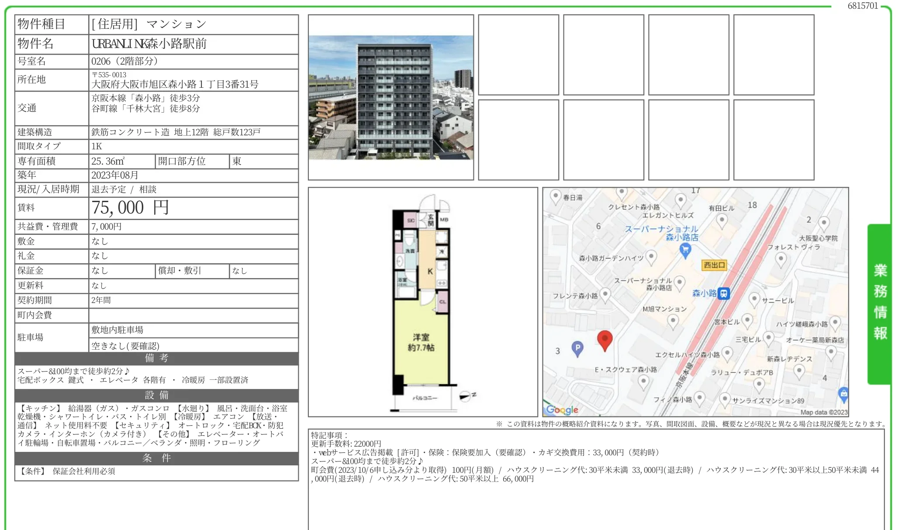Select the contract period 2年間

[x=101, y=300]
